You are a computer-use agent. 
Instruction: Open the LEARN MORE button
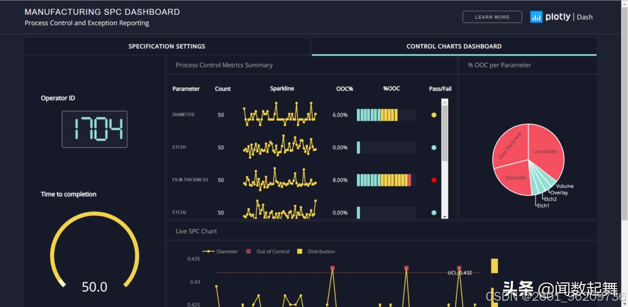(x=492, y=17)
